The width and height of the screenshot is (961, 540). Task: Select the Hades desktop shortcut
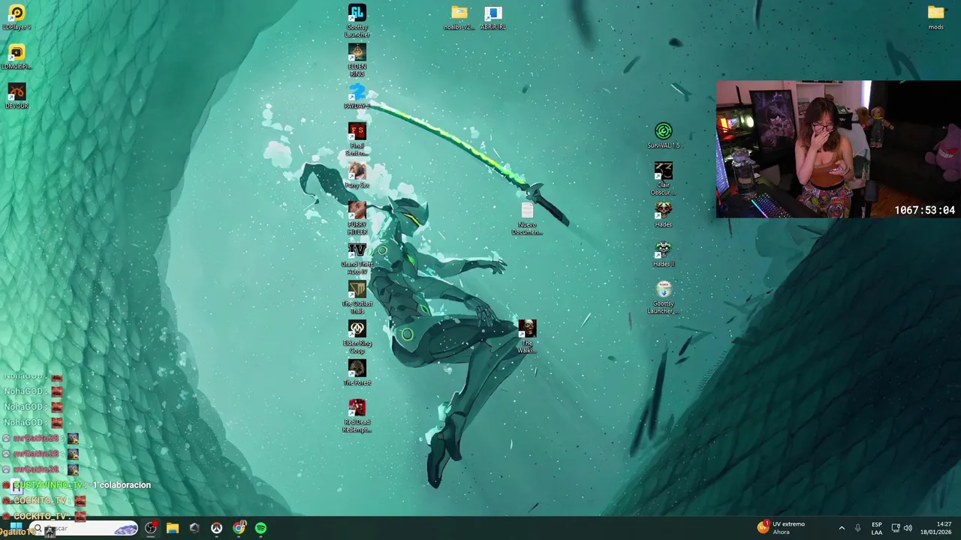tap(663, 214)
